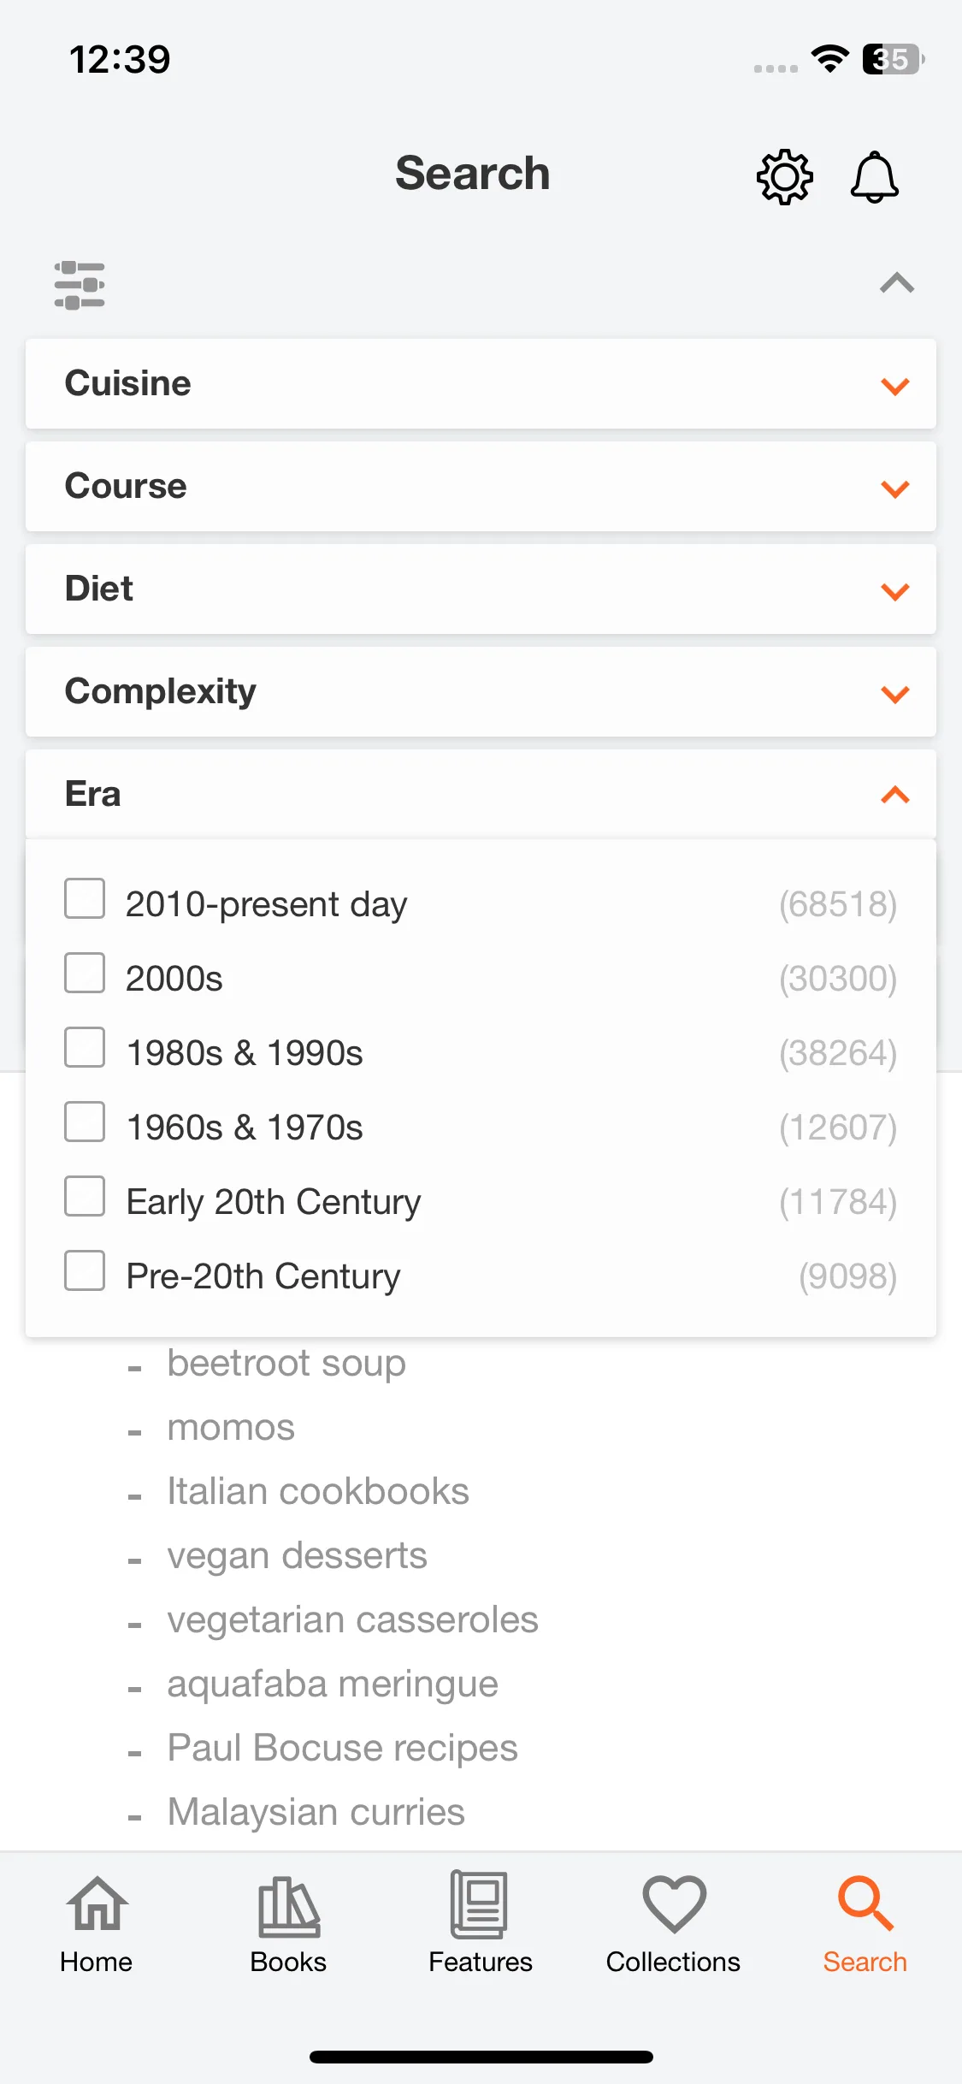
Task: Search for vegan desserts suggestion
Action: (x=297, y=1556)
